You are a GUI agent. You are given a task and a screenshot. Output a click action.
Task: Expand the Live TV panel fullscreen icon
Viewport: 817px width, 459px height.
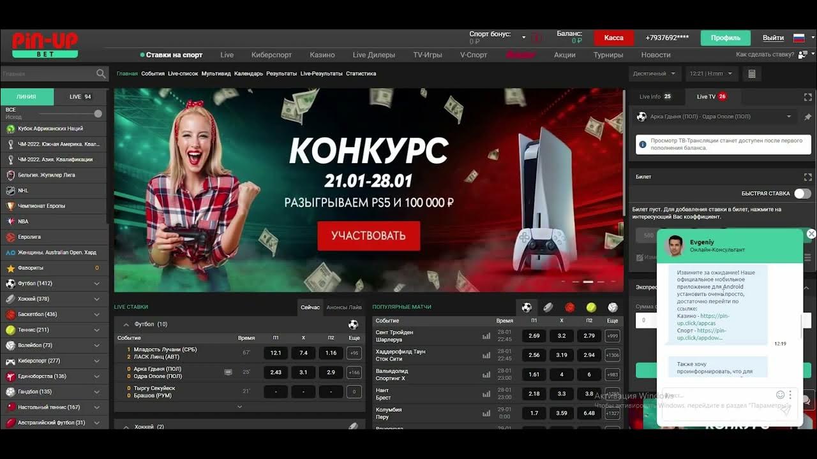[x=807, y=97]
